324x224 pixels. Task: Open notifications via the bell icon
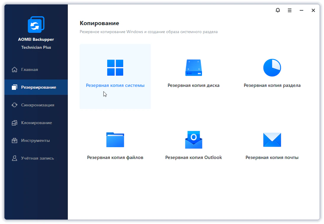(278, 10)
